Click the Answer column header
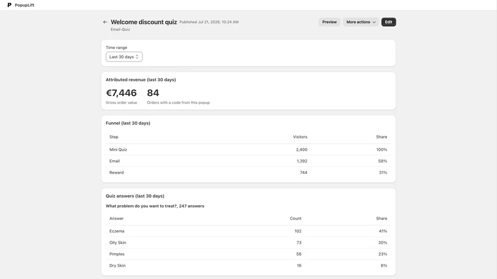 click(x=116, y=219)
